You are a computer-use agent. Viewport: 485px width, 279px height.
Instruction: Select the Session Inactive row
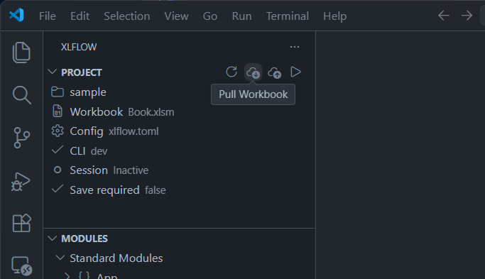point(180,170)
